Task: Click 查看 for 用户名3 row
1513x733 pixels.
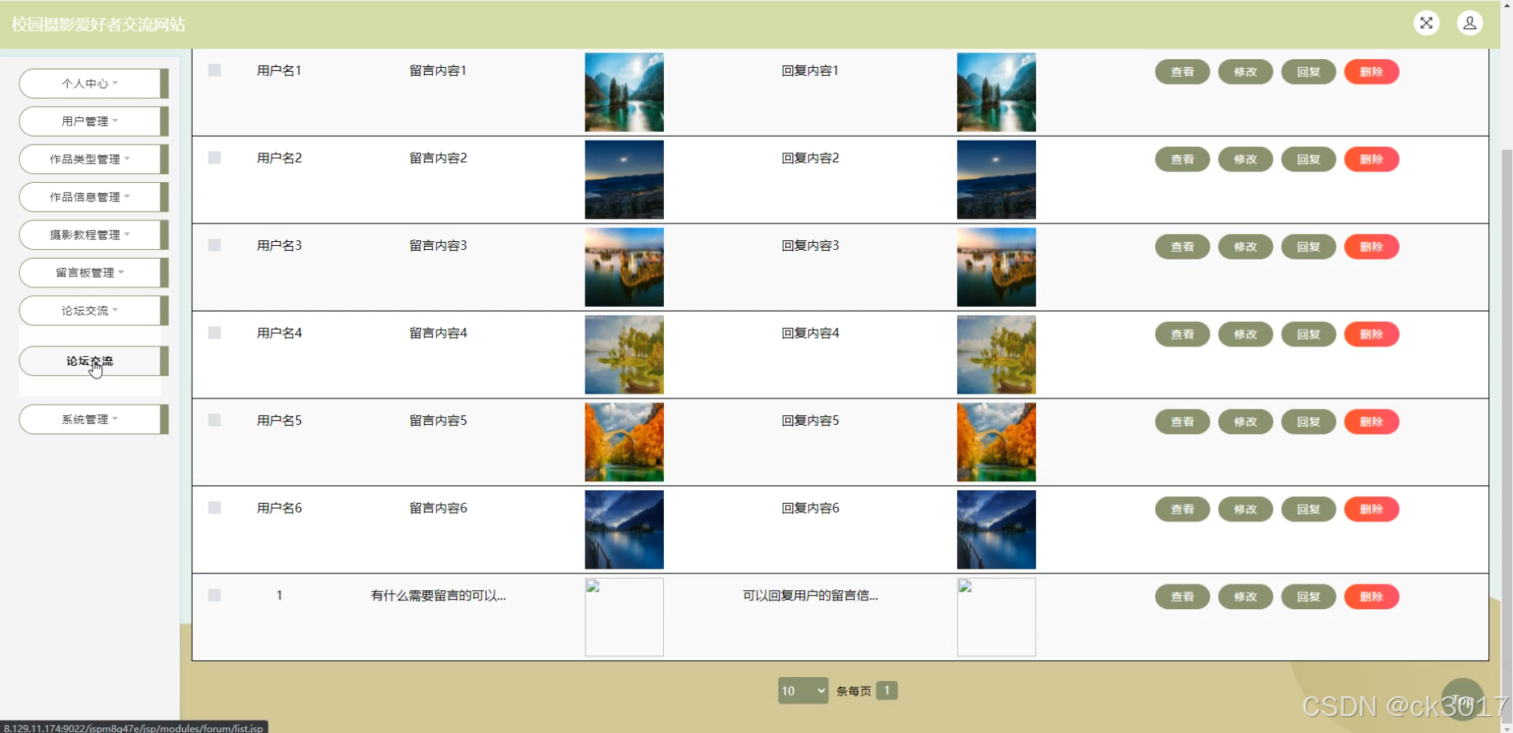Action: click(x=1182, y=247)
